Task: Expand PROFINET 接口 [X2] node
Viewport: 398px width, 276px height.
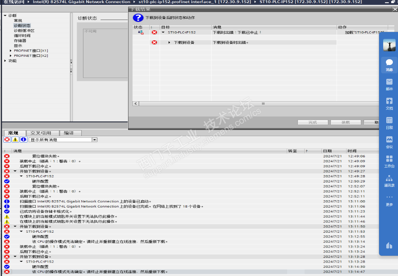Action: tap(11, 56)
